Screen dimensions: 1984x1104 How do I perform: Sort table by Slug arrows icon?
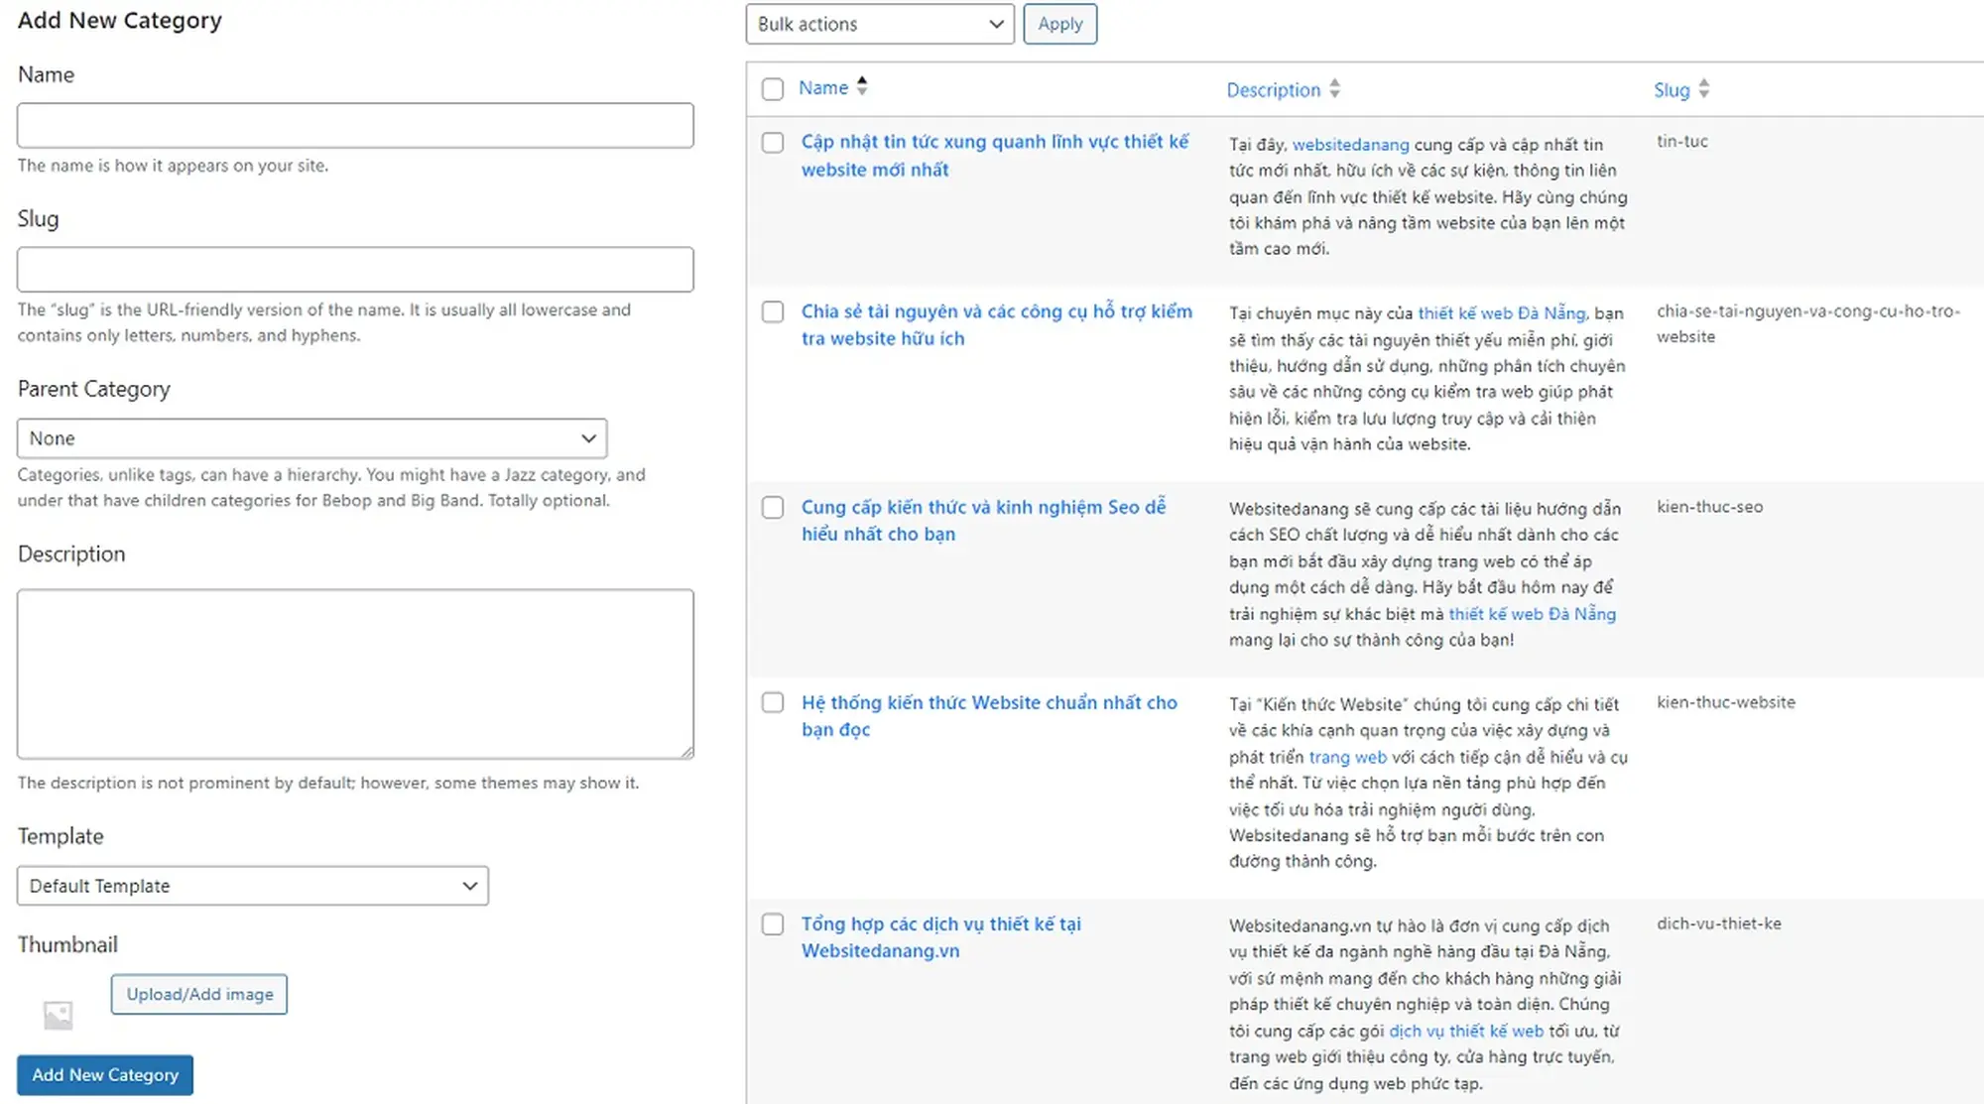[x=1704, y=89]
